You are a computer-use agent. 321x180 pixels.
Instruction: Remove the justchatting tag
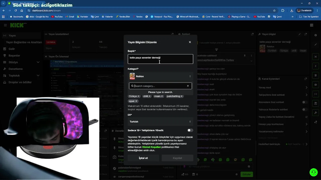coord(182,96)
